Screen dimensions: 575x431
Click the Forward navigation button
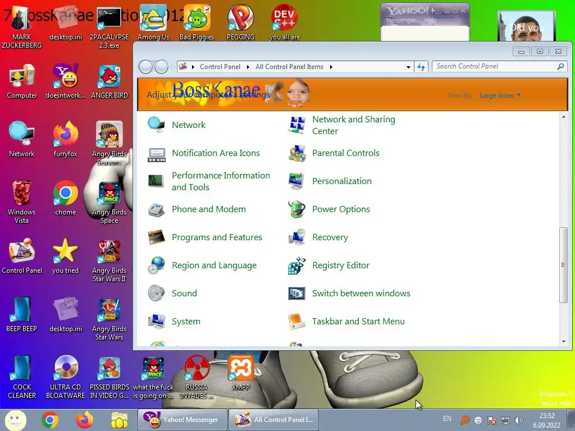[161, 67]
